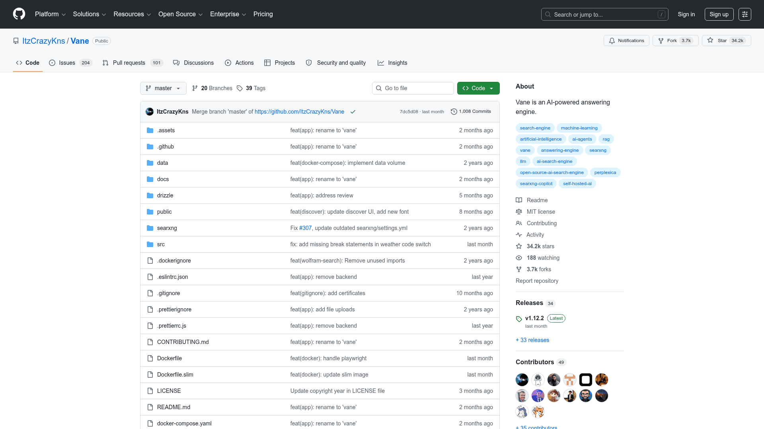Click the folder icon beside searxng
This screenshot has height=429, width=764.
tap(150, 228)
